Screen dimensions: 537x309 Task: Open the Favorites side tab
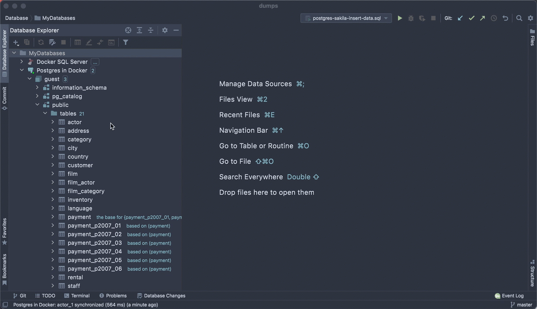click(4, 231)
